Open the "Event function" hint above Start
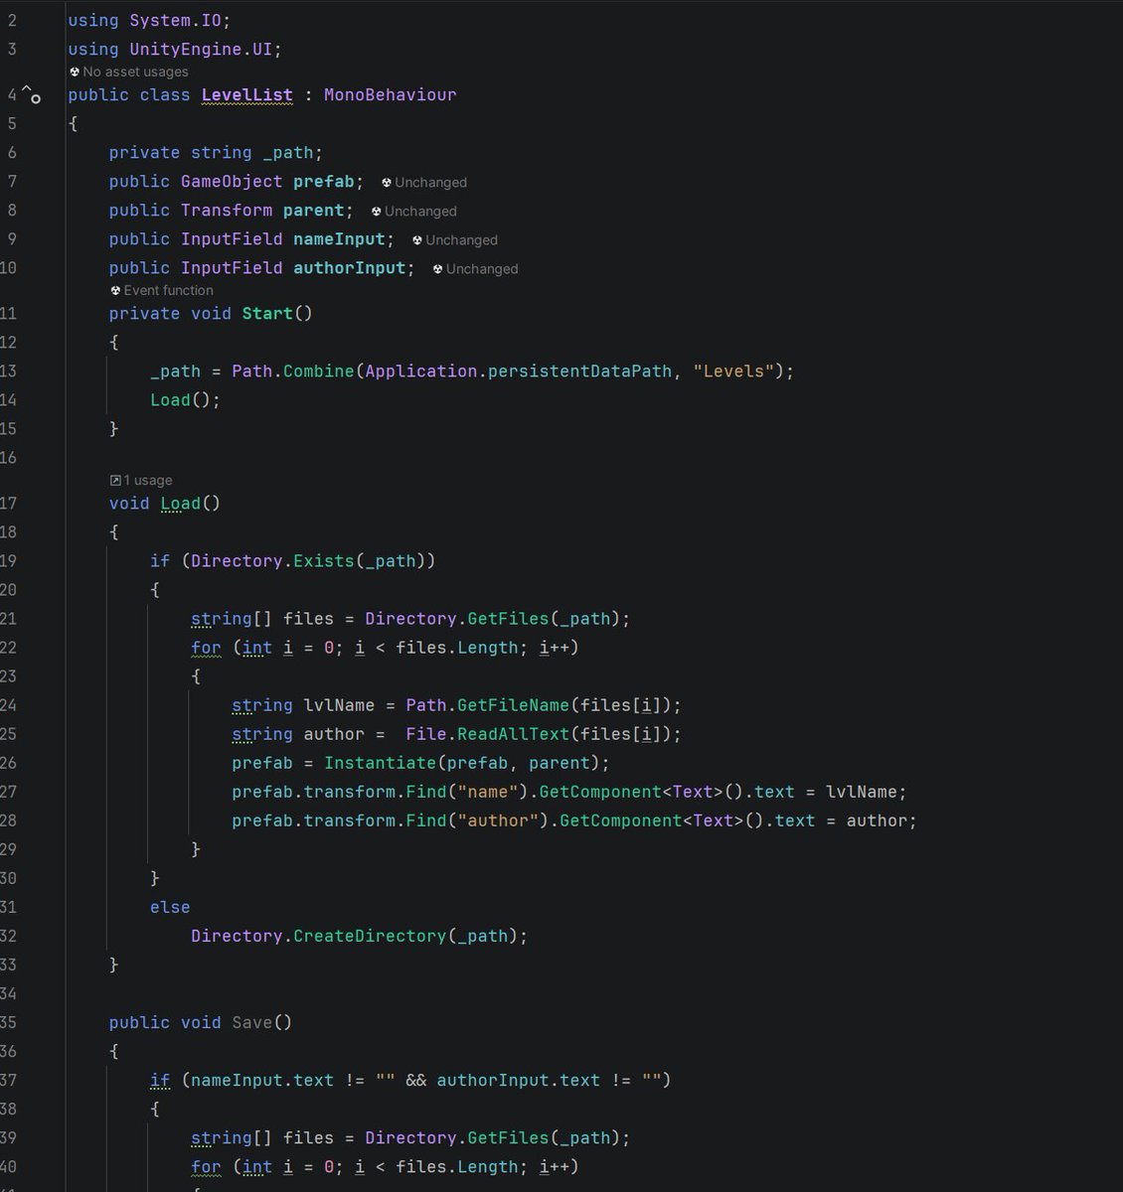Image resolution: width=1123 pixels, height=1192 pixels. tap(161, 290)
